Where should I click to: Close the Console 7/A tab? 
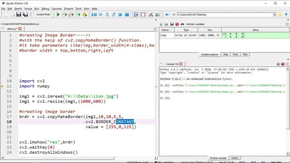click(x=181, y=64)
